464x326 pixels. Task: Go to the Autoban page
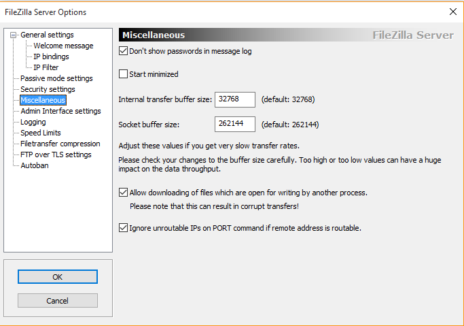click(x=35, y=165)
